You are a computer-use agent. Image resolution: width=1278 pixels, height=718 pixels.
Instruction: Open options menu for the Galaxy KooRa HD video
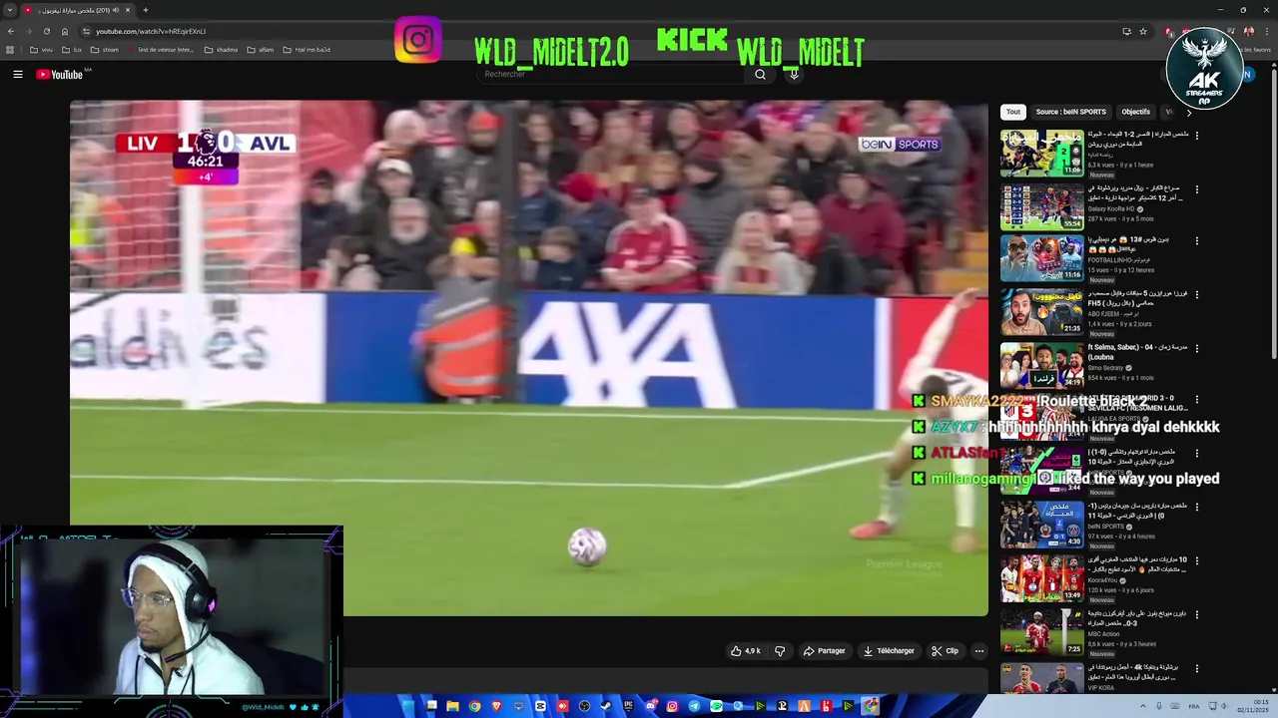click(x=1197, y=188)
